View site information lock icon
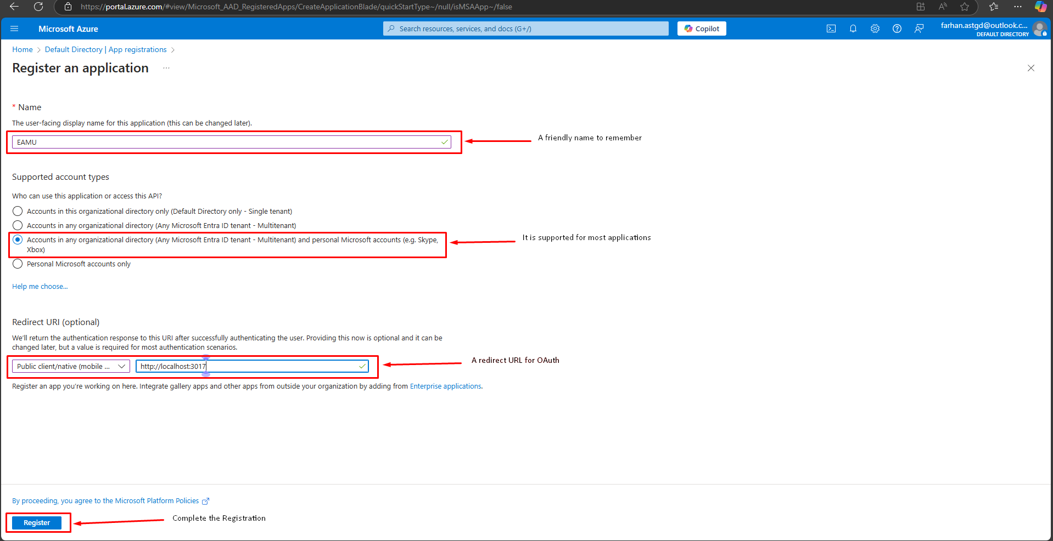Viewport: 1053px width, 541px height. [x=68, y=7]
